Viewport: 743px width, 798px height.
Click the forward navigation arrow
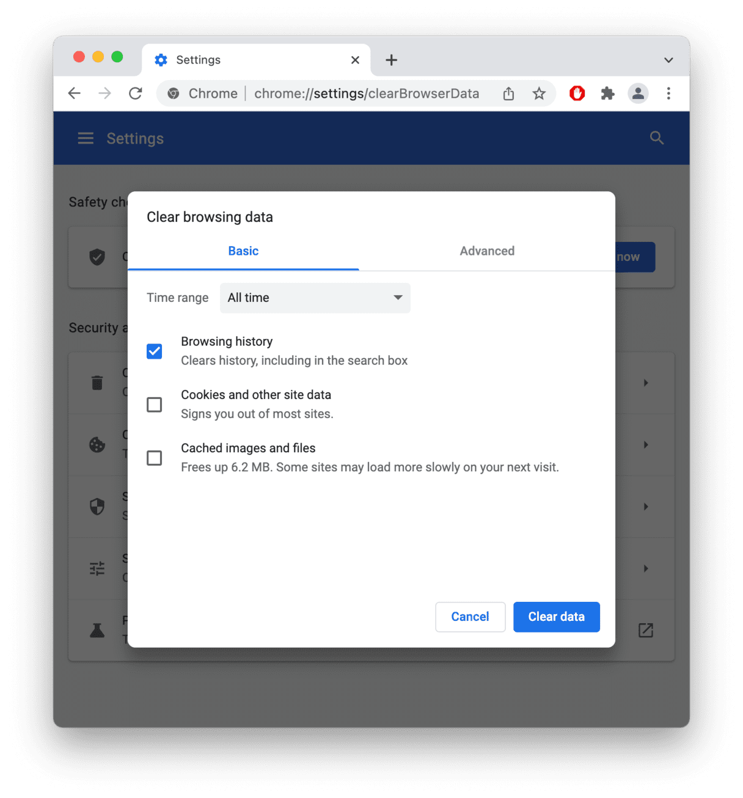pyautogui.click(x=105, y=93)
